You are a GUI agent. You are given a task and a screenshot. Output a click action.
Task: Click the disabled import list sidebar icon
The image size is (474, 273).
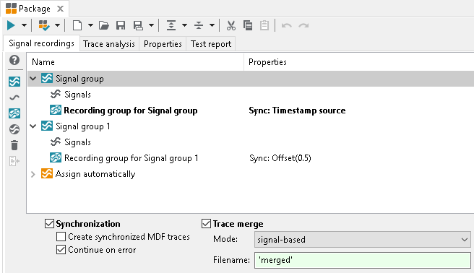14,161
